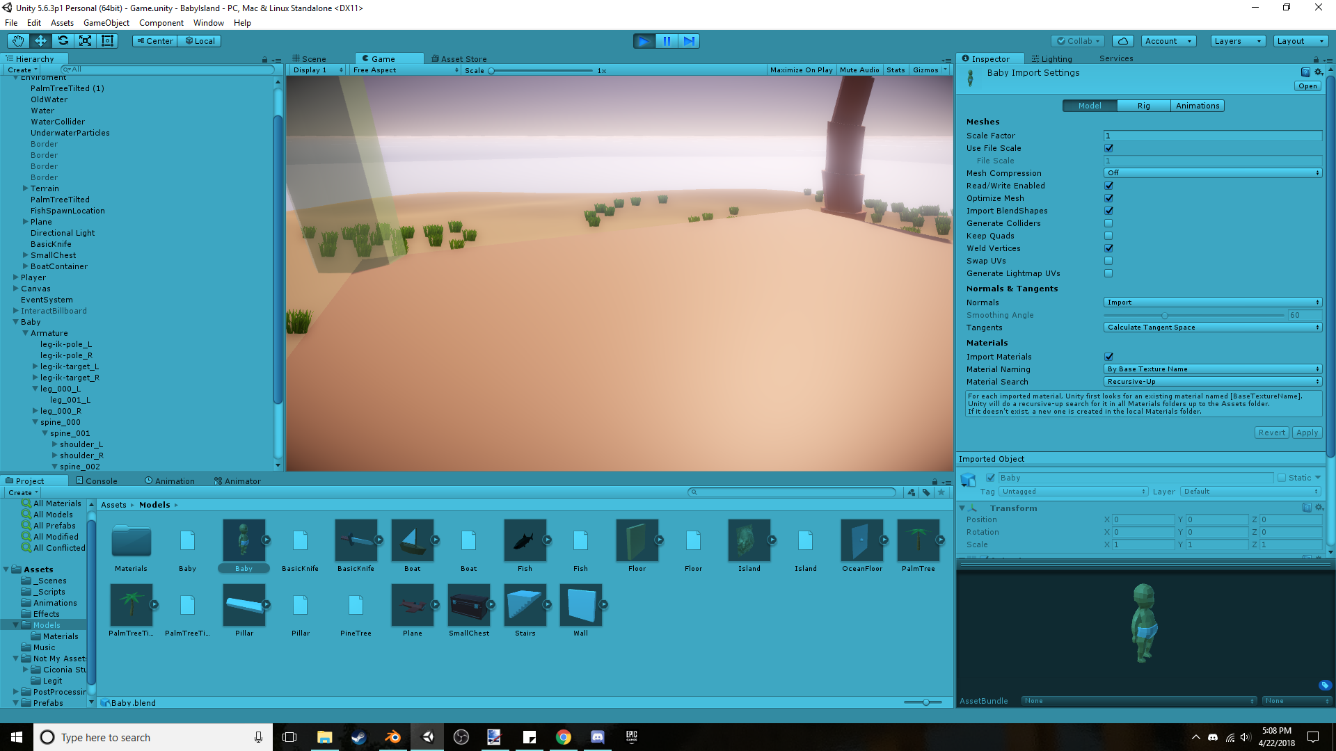Toggle Weld Vertices checkbox
This screenshot has height=751, width=1336.
pyautogui.click(x=1108, y=248)
